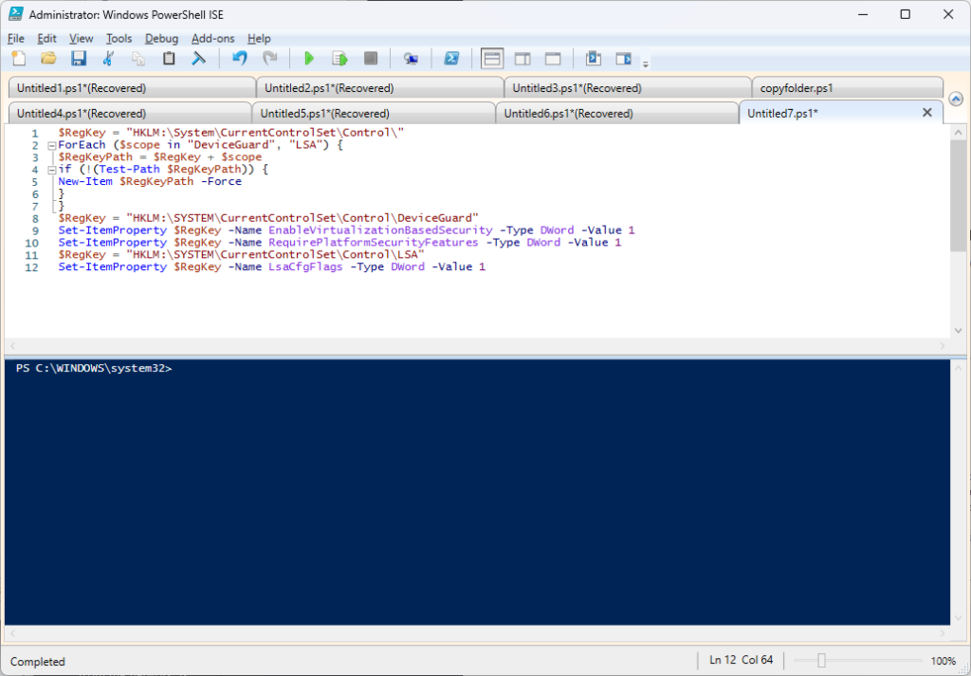Click the Stop Operation square icon
Screen dimensions: 971x676
pyautogui.click(x=371, y=59)
